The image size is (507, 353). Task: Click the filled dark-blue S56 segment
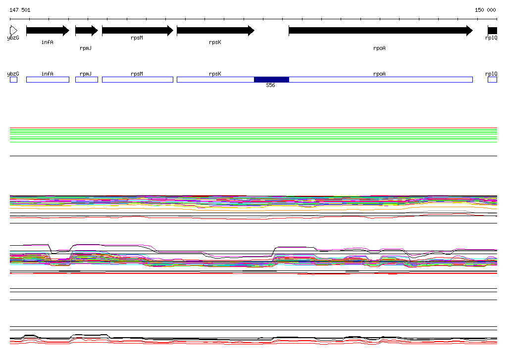(x=272, y=80)
